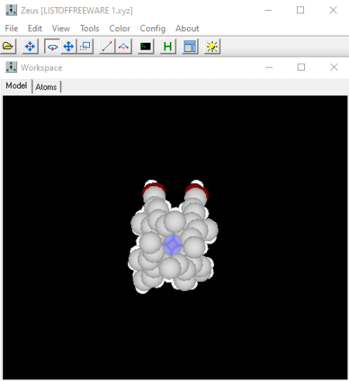This screenshot has width=349, height=381.
Task: Toggle hydrogens with the green H icon
Action: [168, 47]
